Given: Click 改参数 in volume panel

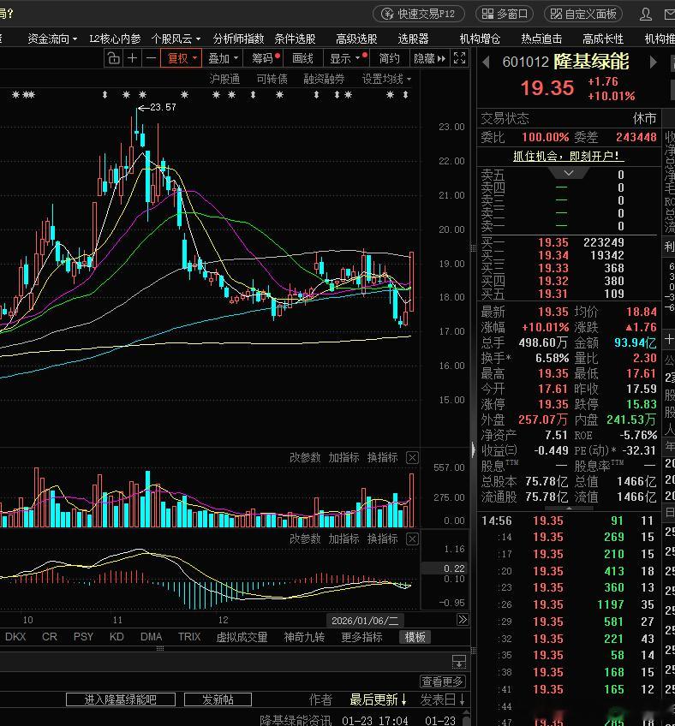Looking at the screenshot, I should coord(305,457).
